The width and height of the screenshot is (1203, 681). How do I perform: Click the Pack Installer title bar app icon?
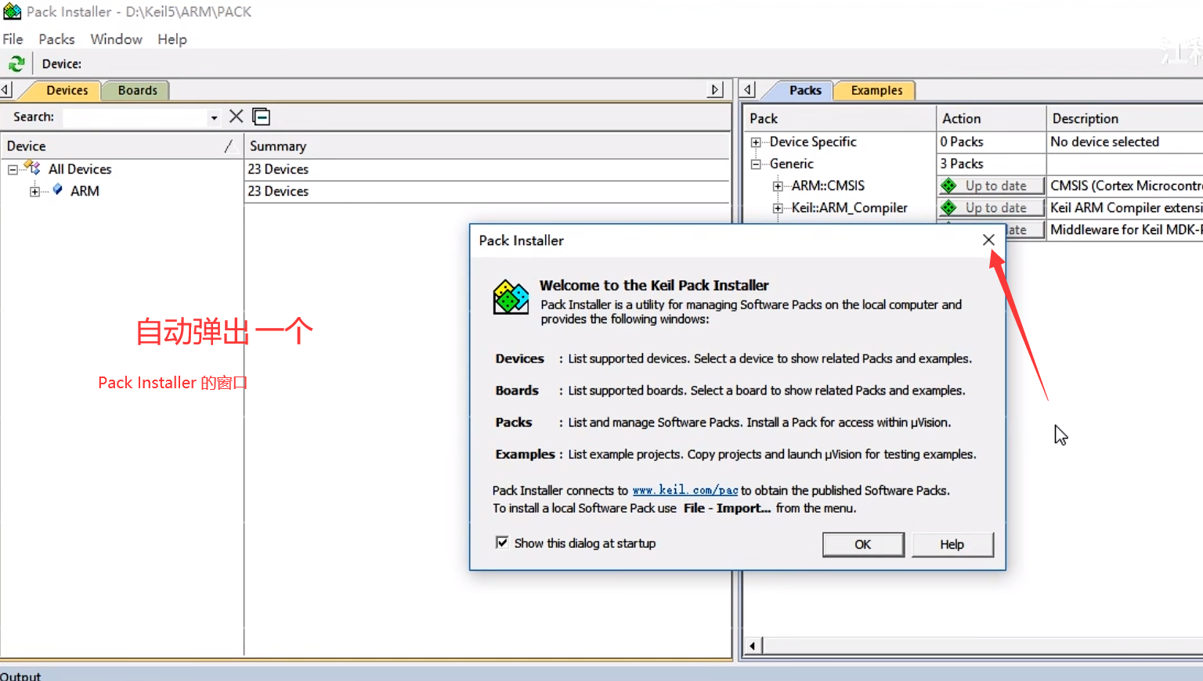point(12,12)
